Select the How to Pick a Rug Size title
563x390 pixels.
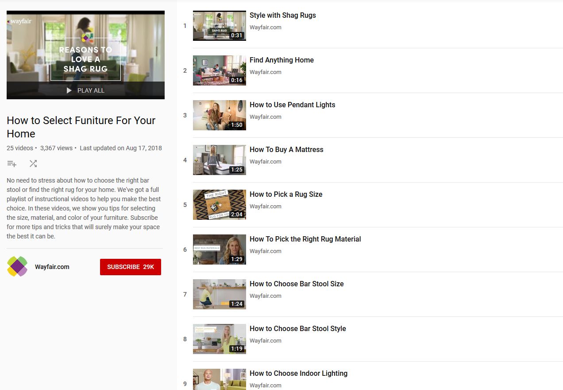pos(285,194)
